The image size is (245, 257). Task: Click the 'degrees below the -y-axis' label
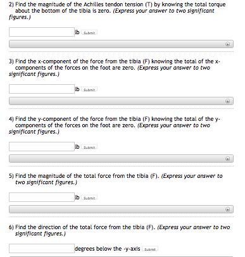(x=108, y=249)
